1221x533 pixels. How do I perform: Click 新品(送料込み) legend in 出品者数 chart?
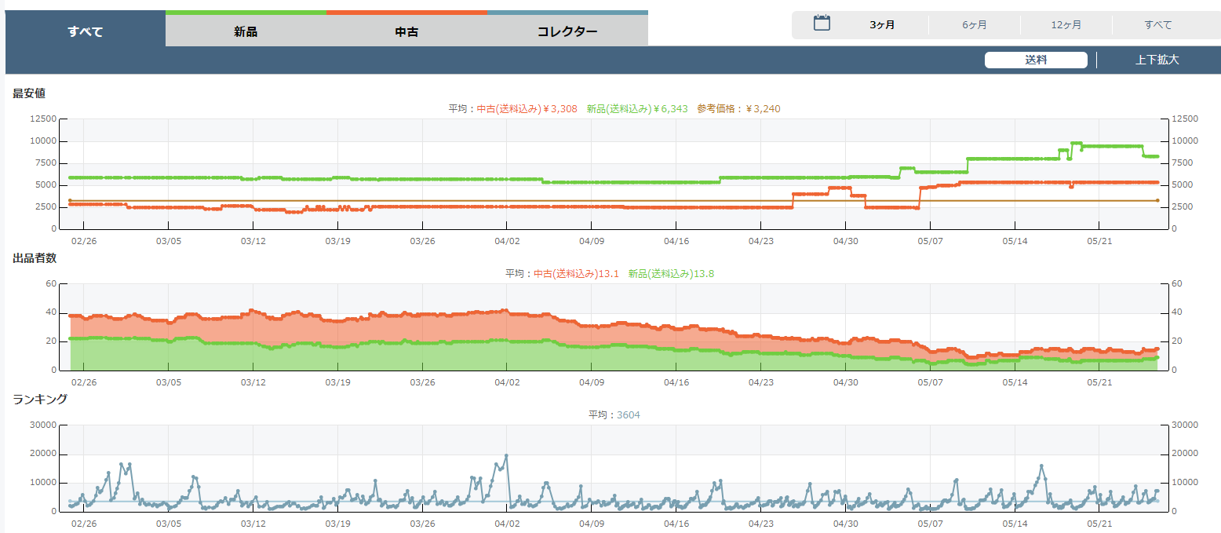tap(671, 274)
